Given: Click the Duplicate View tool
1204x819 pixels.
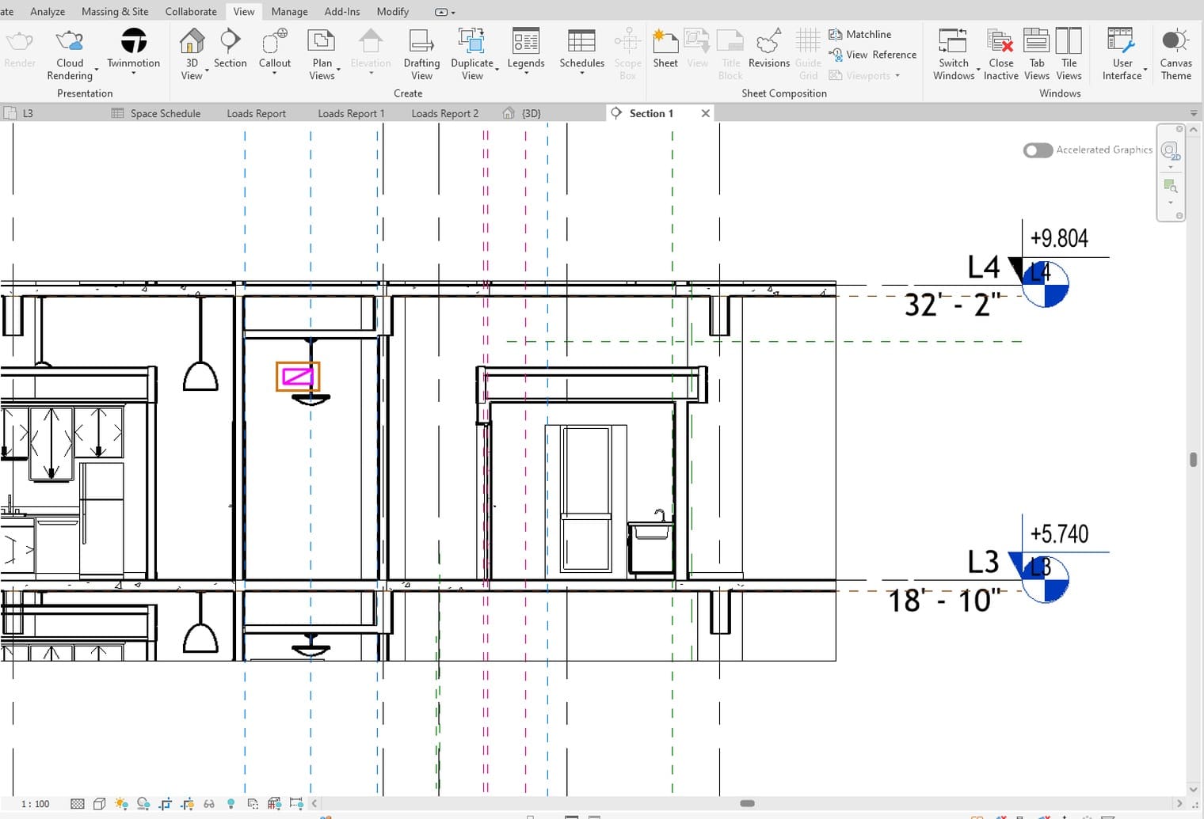Looking at the screenshot, I should point(472,53).
